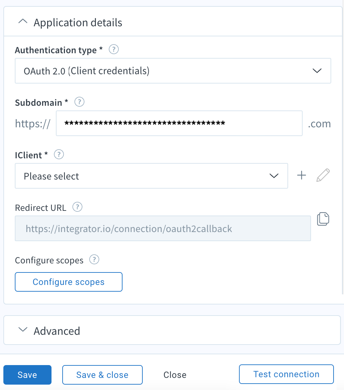Open help tooltip next to Subdomain
This screenshot has height=390, width=344.
pos(79,102)
